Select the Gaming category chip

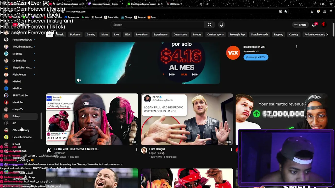pos(91,34)
